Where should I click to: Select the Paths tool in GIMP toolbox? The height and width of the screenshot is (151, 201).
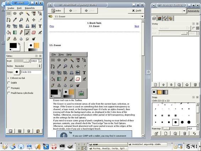(9, 20)
